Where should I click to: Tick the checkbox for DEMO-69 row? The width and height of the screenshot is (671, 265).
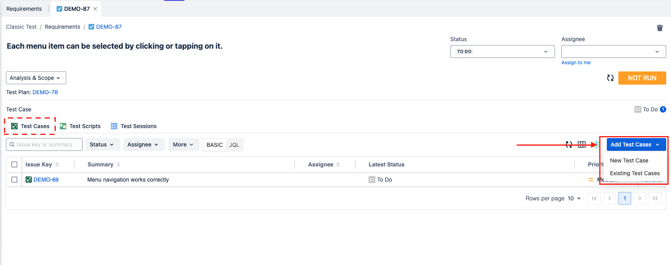coord(14,180)
